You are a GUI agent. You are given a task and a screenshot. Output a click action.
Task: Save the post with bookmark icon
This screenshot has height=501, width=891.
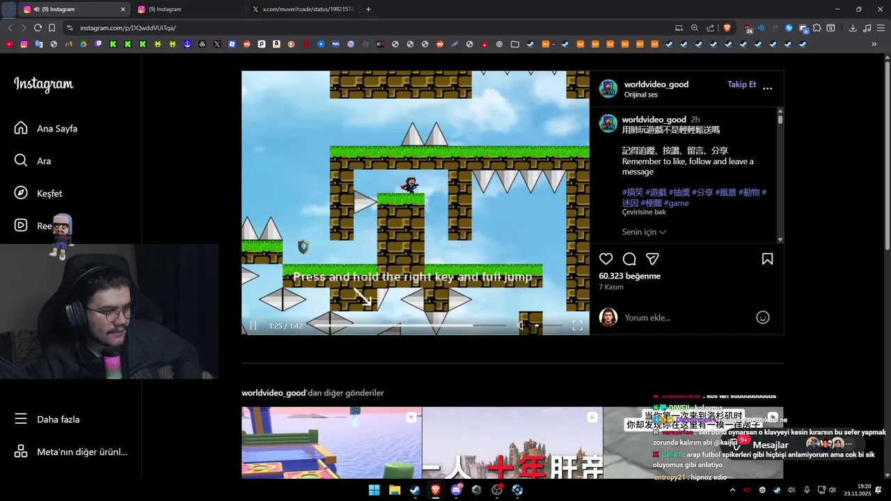(767, 259)
